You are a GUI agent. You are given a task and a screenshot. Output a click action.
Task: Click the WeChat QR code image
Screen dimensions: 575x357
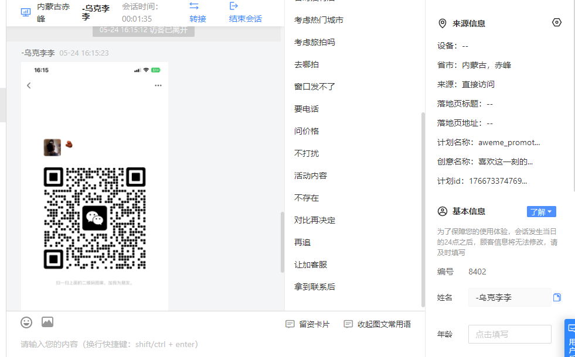[x=94, y=218]
